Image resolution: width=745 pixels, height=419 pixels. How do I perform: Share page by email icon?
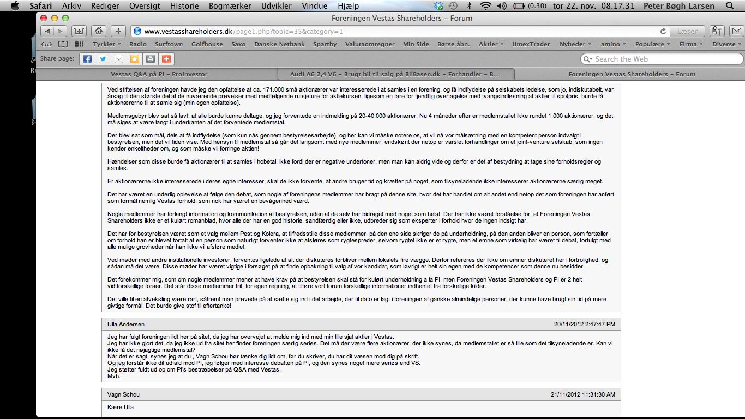pos(119,59)
